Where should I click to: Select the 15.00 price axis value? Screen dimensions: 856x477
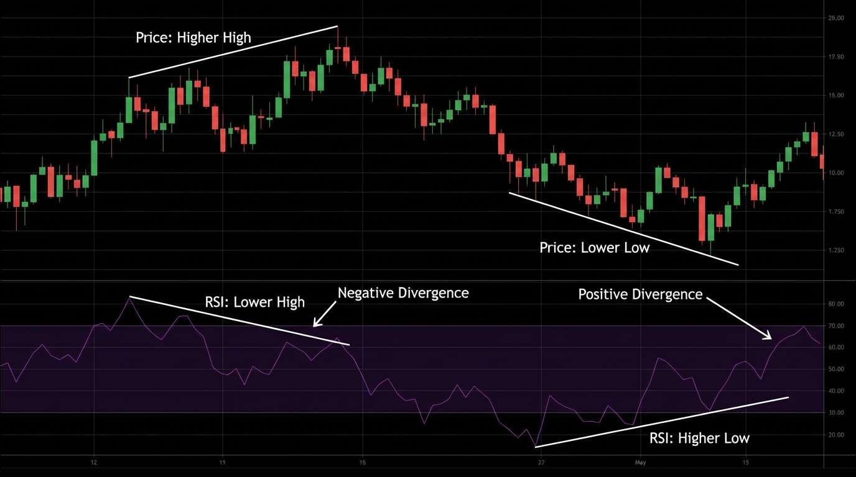835,95
